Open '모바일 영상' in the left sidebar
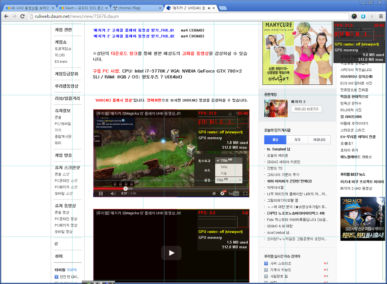Viewport: 387px width, 284px height. click(64, 232)
